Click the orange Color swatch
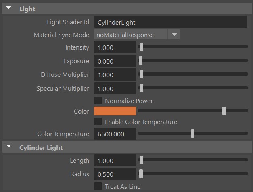 [115, 111]
